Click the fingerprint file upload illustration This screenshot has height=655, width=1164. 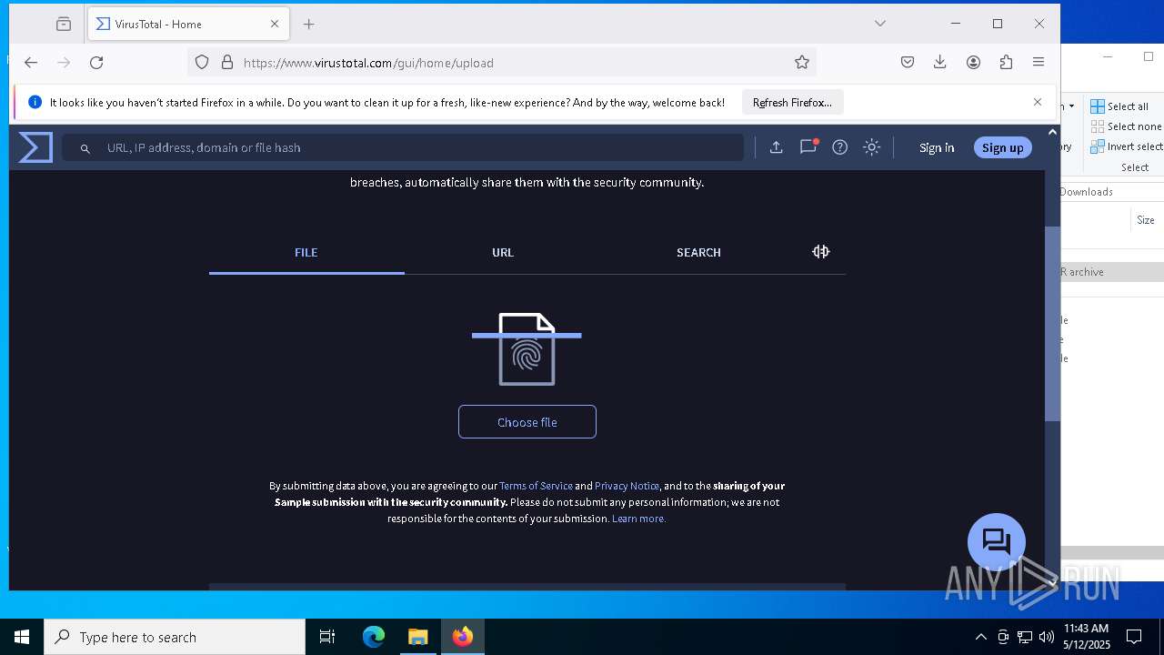click(x=527, y=349)
